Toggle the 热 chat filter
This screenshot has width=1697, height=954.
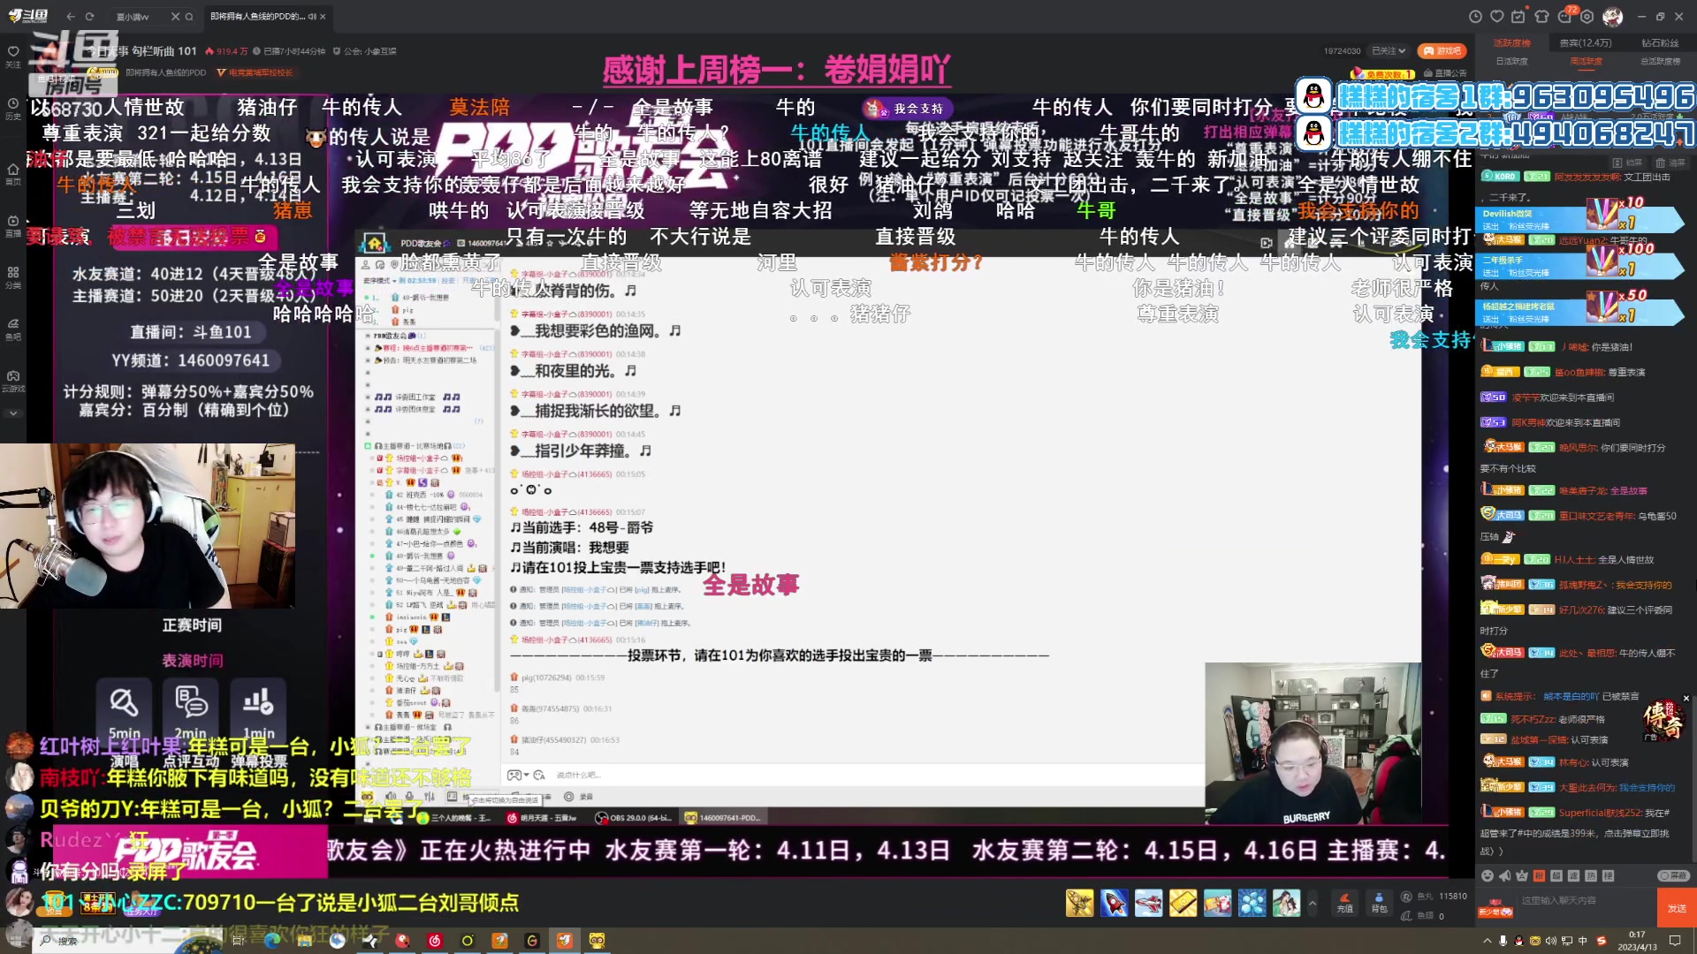[1591, 875]
